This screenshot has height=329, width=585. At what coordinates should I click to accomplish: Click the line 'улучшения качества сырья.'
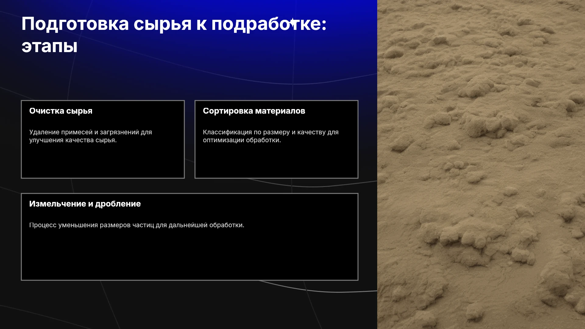73,140
